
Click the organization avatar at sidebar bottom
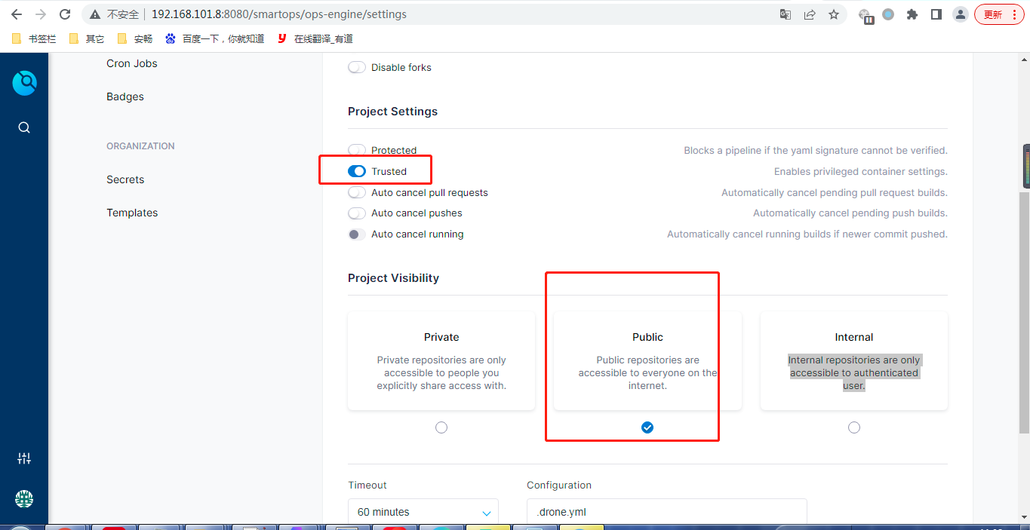[x=23, y=498]
